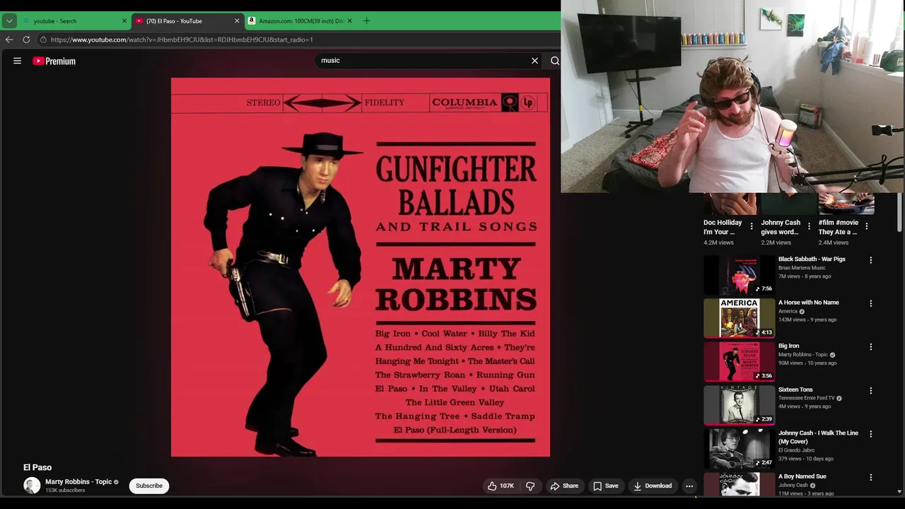This screenshot has height=509, width=905.
Task: Open options menu for Big Iron video
Action: (x=870, y=347)
